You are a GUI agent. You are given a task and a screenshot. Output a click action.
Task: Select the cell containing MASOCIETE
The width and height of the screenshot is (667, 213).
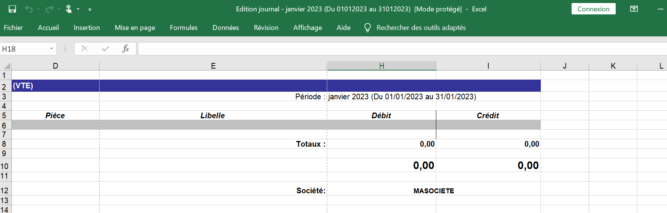pyautogui.click(x=433, y=191)
